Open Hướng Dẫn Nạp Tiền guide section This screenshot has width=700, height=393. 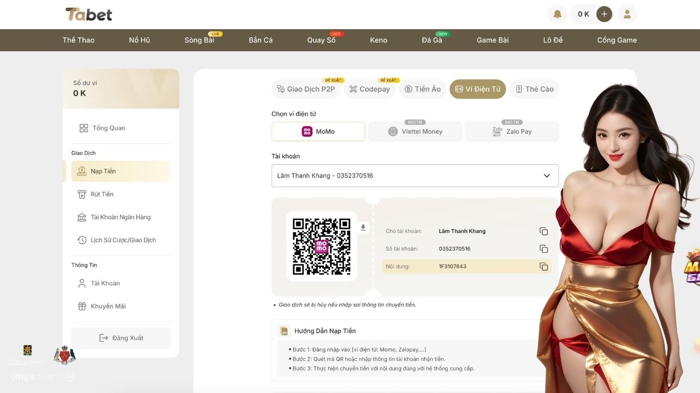point(325,331)
